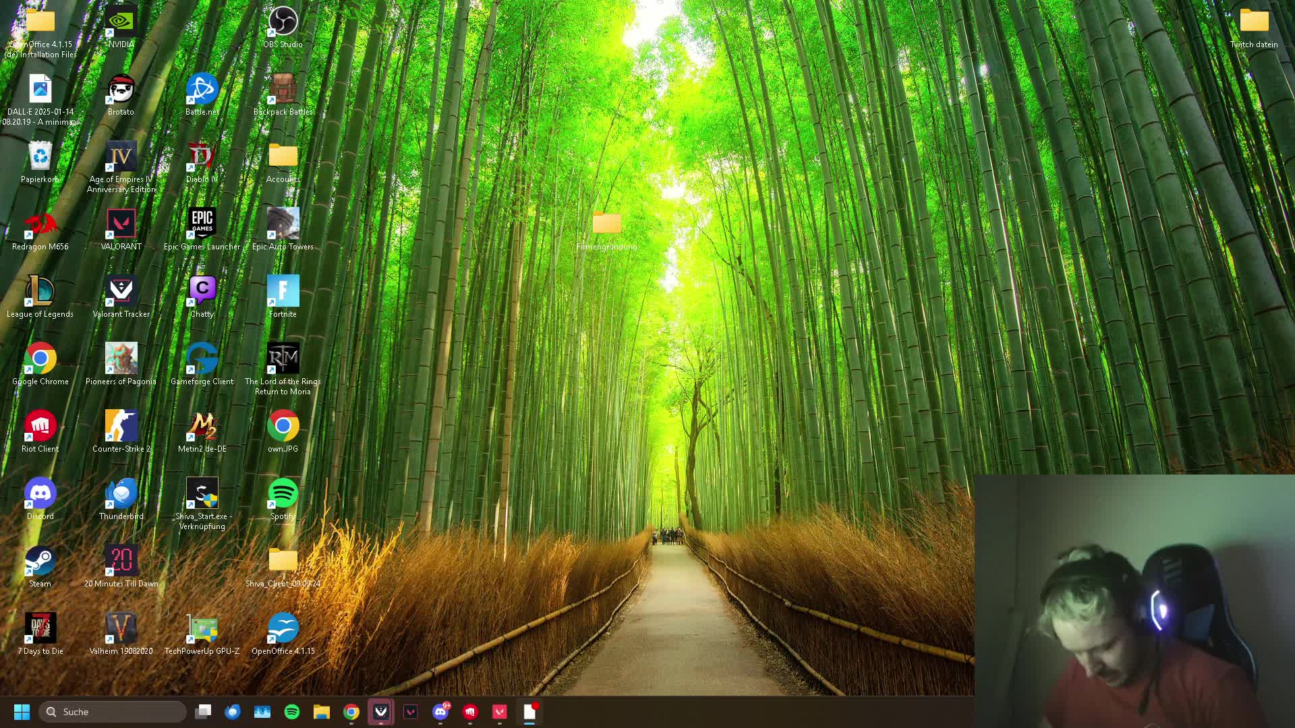1295x728 pixels.
Task: Select the Thunderbird desktop shortcut
Action: point(121,499)
